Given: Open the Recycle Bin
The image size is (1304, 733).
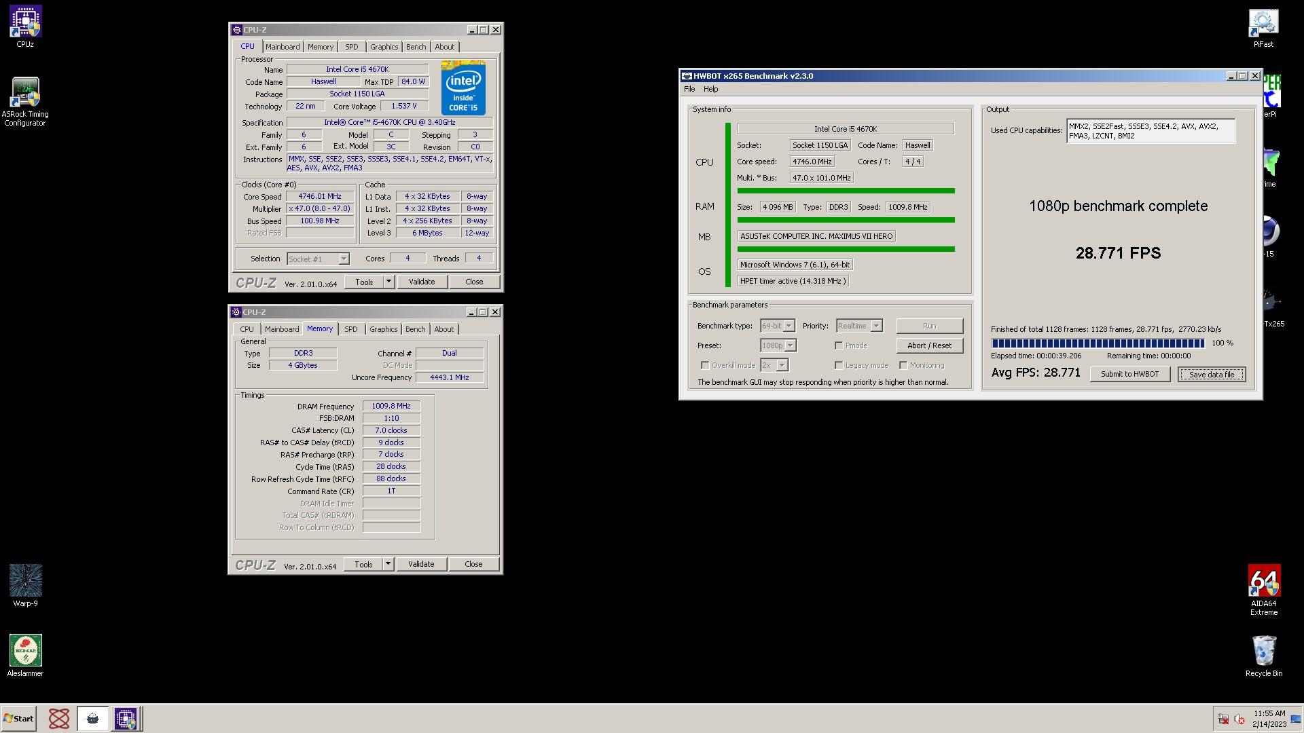Looking at the screenshot, I should [x=1264, y=656].
